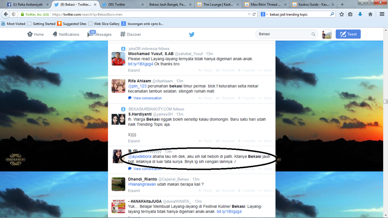Go to Firefox home page icon

coord(370,14)
